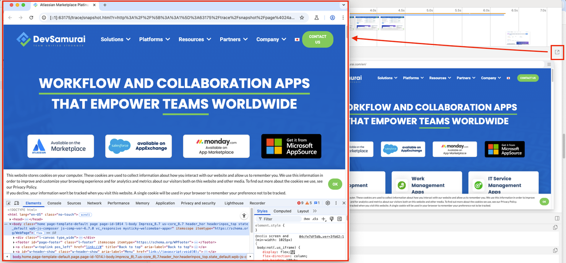Click CONTACT US button in front Chrome window
This screenshot has height=263, width=566.
[317, 39]
